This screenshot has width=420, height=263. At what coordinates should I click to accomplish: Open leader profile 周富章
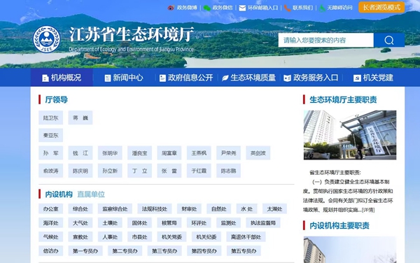pos(169,153)
